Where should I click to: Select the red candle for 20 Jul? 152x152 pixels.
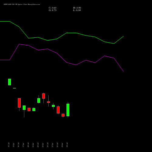pyautogui.click(x=29, y=109)
